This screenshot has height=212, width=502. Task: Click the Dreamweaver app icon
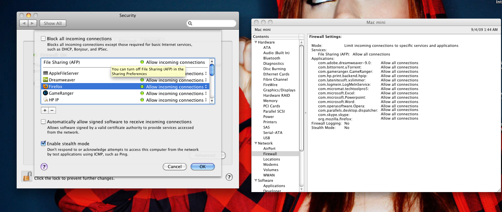pyautogui.click(x=46, y=80)
